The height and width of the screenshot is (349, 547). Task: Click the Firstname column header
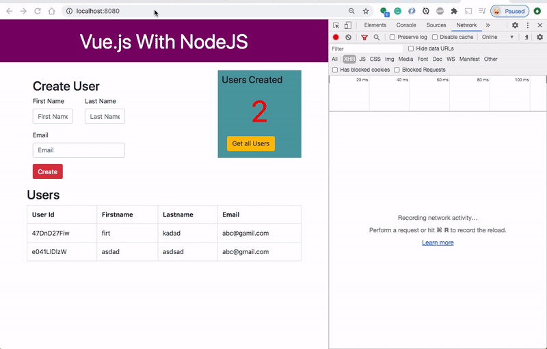point(127,214)
